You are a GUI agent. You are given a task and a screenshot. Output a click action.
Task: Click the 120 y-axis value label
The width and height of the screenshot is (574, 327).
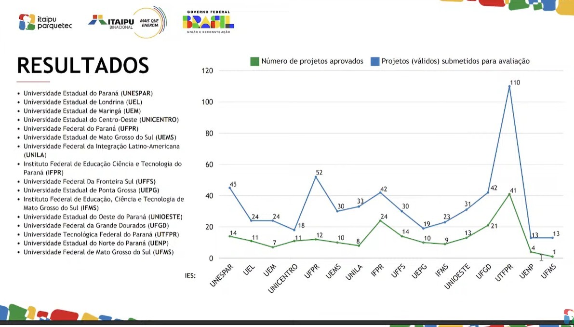(x=207, y=71)
